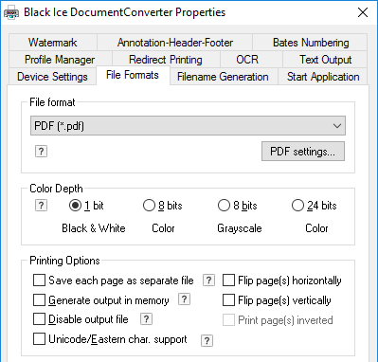Viewport: 378px width, 362px height.
Task: Open the Filename Generation tab
Action: [x=223, y=77]
